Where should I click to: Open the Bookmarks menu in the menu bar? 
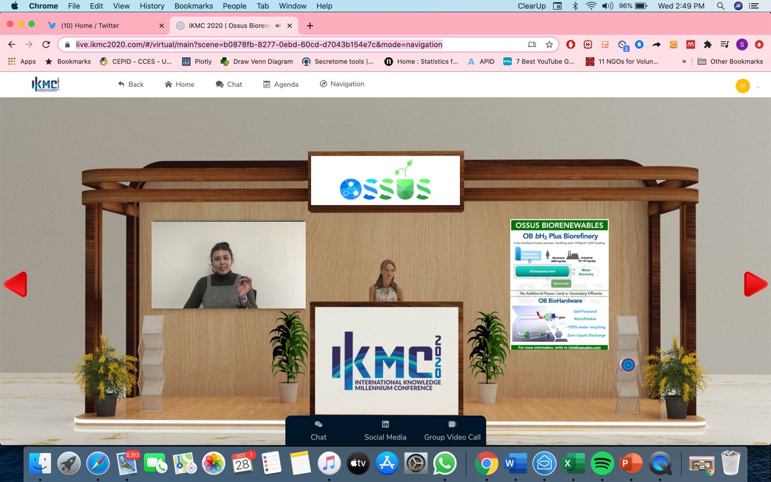[193, 6]
